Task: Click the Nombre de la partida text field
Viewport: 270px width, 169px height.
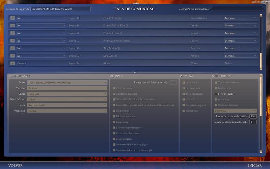Action: tap(60, 9)
